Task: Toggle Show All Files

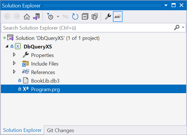Action: pyautogui.click(x=95, y=17)
